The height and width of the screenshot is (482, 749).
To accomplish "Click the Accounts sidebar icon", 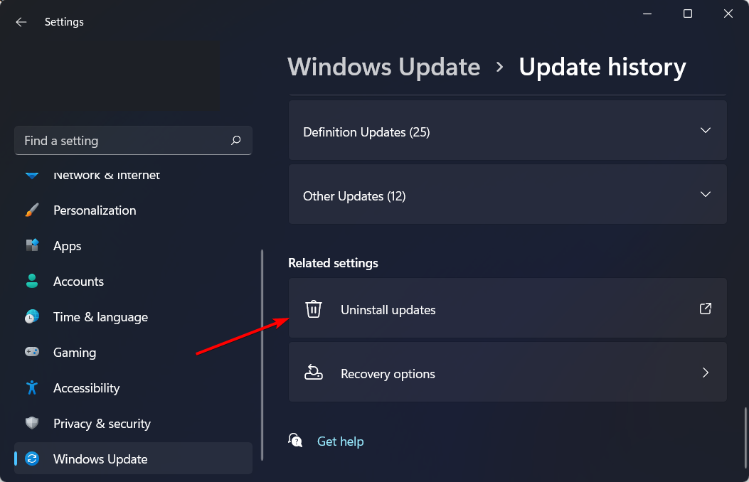I will (x=32, y=281).
